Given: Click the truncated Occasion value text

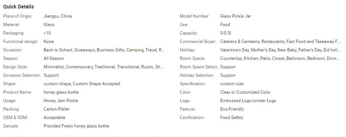Looking at the screenshot, I should coord(104,50).
